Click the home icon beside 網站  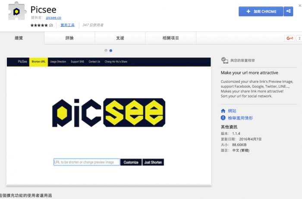coord(223,111)
